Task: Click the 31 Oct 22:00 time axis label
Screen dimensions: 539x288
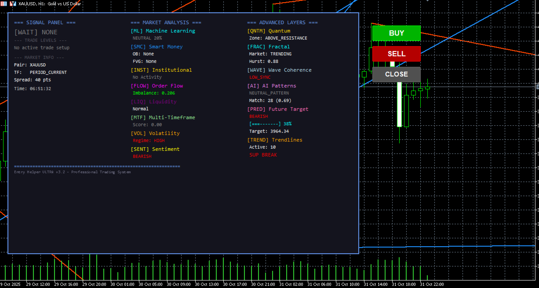Action: 432,284
